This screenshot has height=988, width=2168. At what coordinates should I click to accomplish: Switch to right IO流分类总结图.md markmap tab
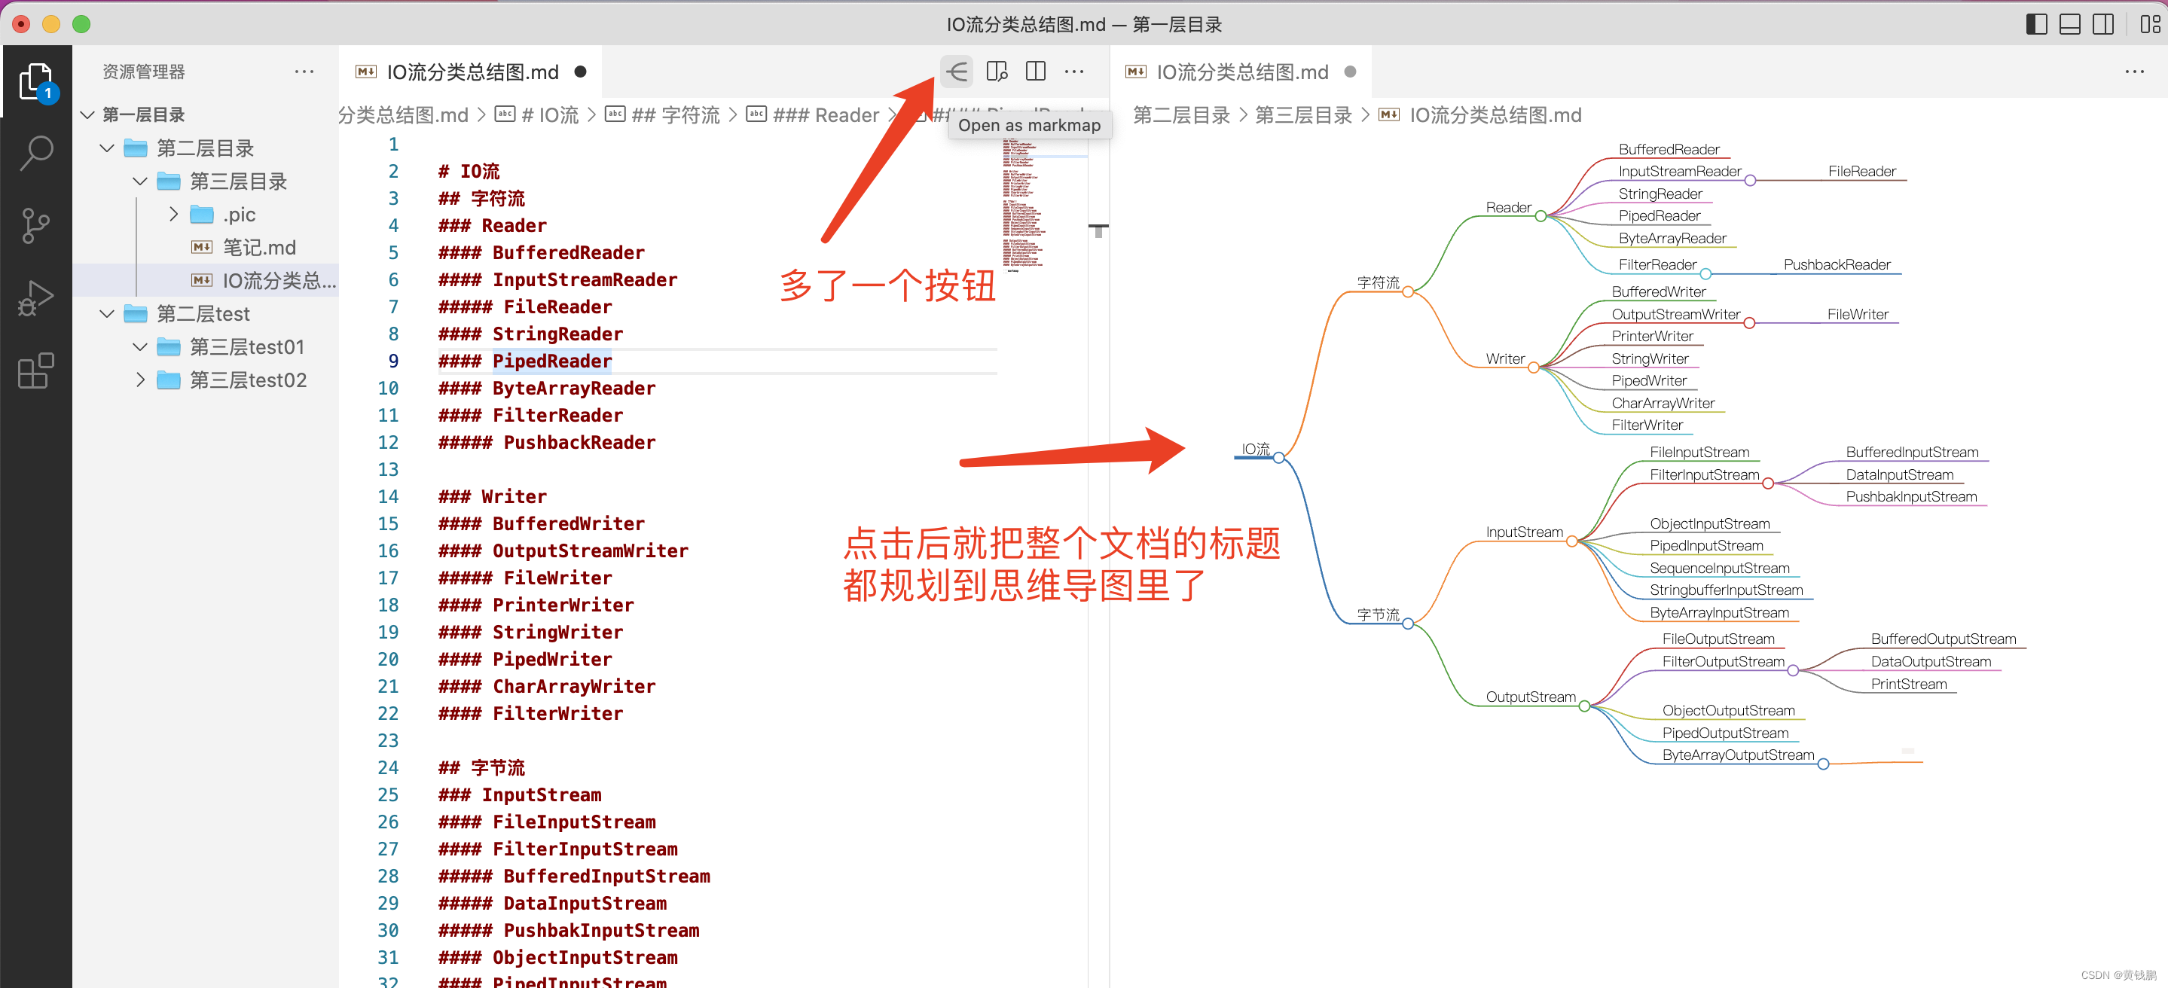click(x=1241, y=72)
